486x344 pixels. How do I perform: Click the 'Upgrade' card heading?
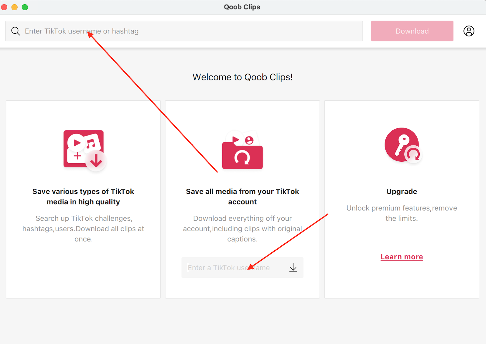(x=402, y=191)
